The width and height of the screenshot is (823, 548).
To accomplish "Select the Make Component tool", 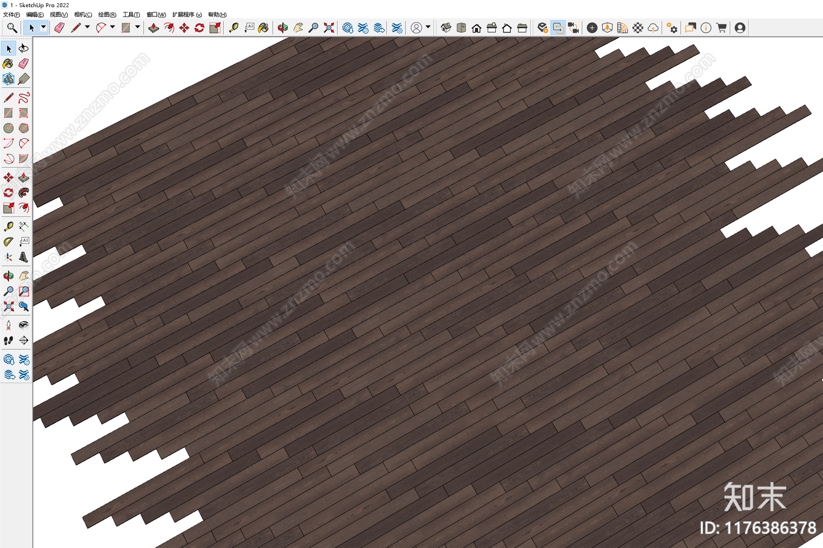I will click(x=9, y=79).
